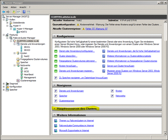Open Failovercluster-Communities im Internet link
Image resolution: width=168 pixels, height=140 pixels.
76,126
